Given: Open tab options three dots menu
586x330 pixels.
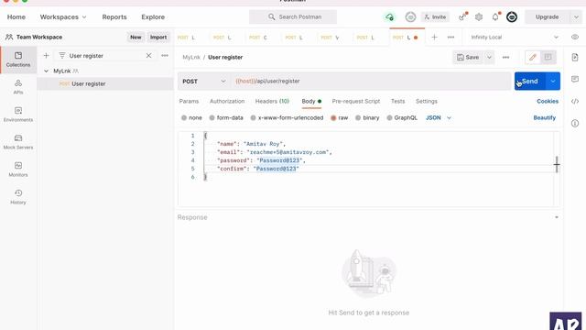Looking at the screenshot, I should coord(450,37).
